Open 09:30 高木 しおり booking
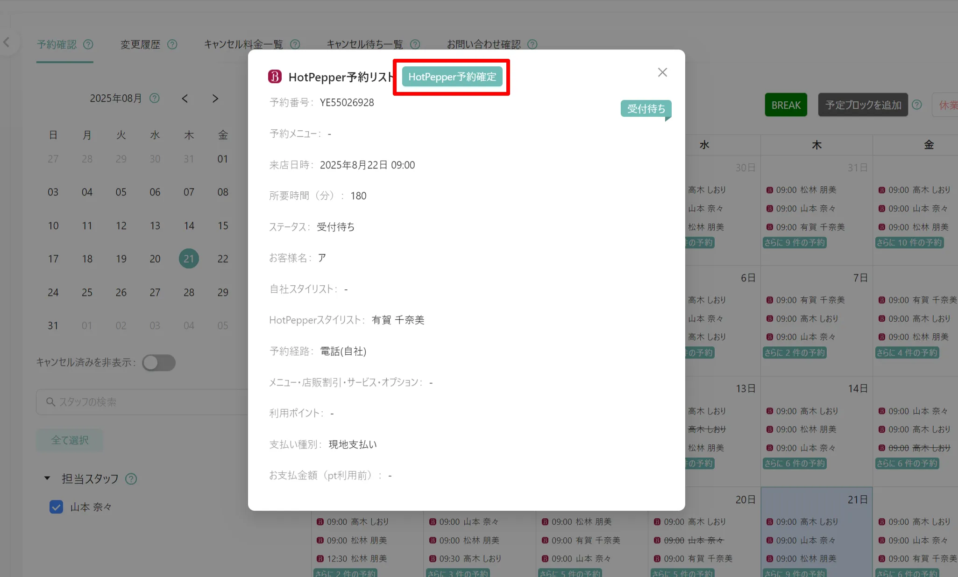Image resolution: width=958 pixels, height=577 pixels. tap(465, 559)
